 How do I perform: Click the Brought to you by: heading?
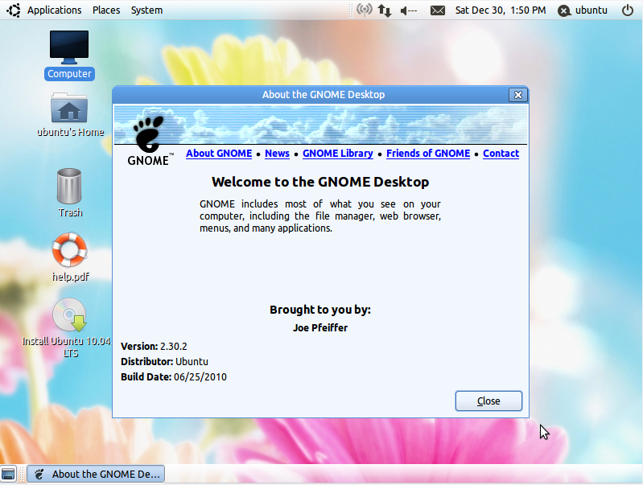pyautogui.click(x=320, y=310)
